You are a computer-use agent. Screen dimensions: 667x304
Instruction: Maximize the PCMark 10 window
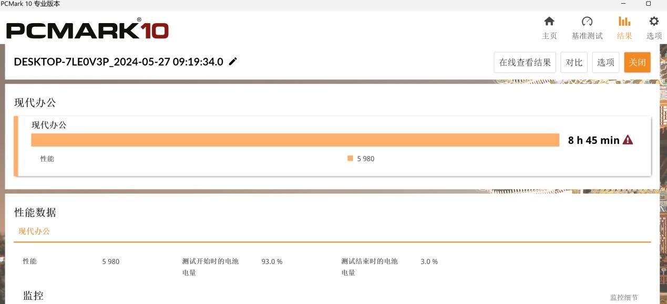(x=648, y=4)
